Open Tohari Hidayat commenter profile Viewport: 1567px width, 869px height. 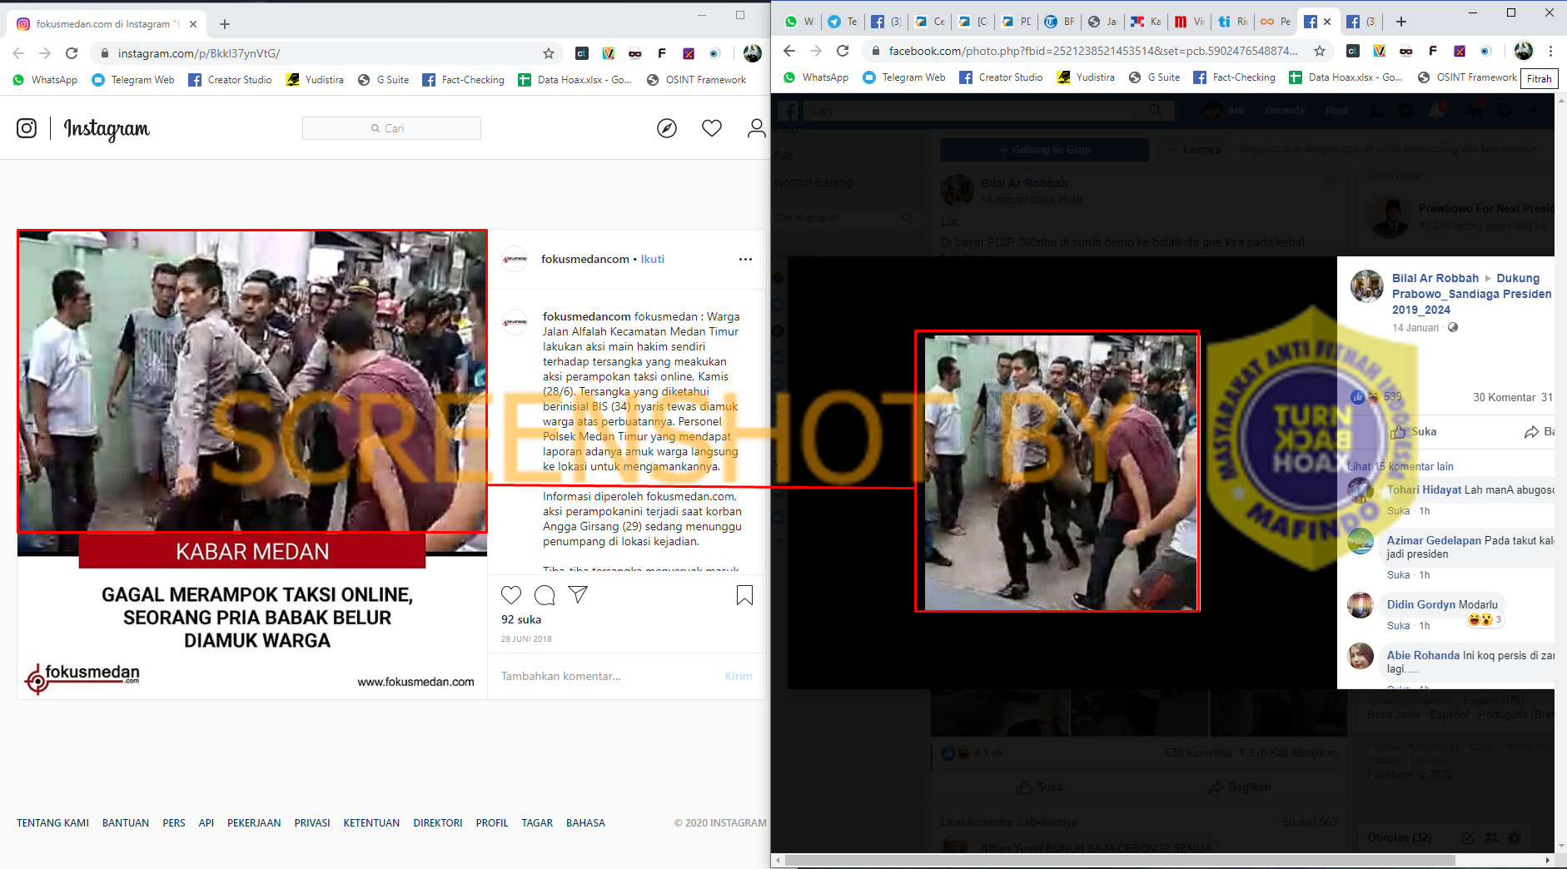pyautogui.click(x=1424, y=489)
